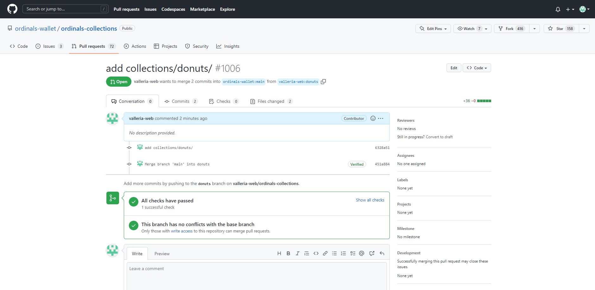Screen dimensions: 595x290
Task: Copy the head branch name icon
Action: coord(323,82)
